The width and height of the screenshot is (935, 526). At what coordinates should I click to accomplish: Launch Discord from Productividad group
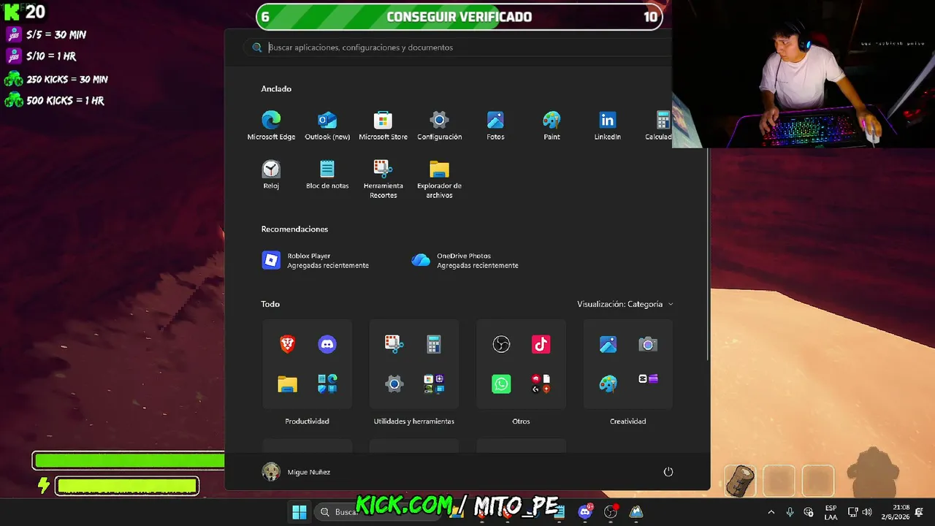[x=327, y=344]
